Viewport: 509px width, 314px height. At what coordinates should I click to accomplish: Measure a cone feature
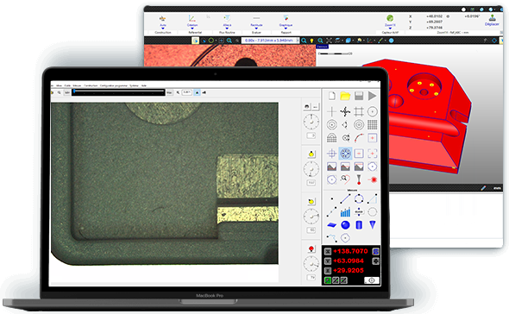(x=373, y=224)
